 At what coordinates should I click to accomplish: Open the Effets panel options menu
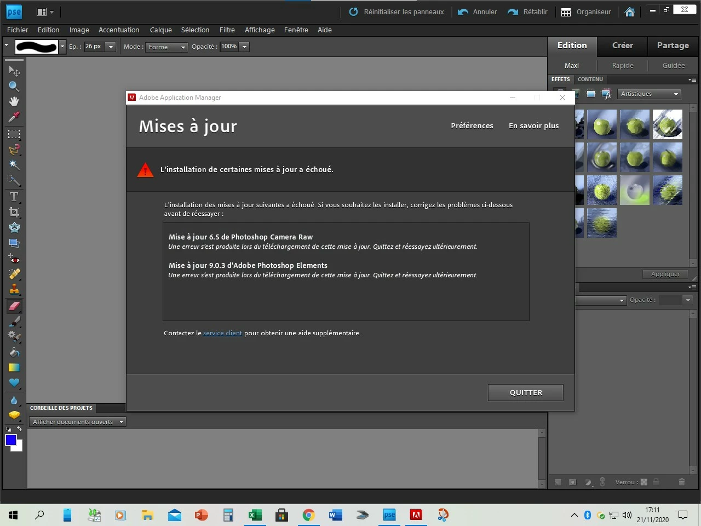pos(692,79)
